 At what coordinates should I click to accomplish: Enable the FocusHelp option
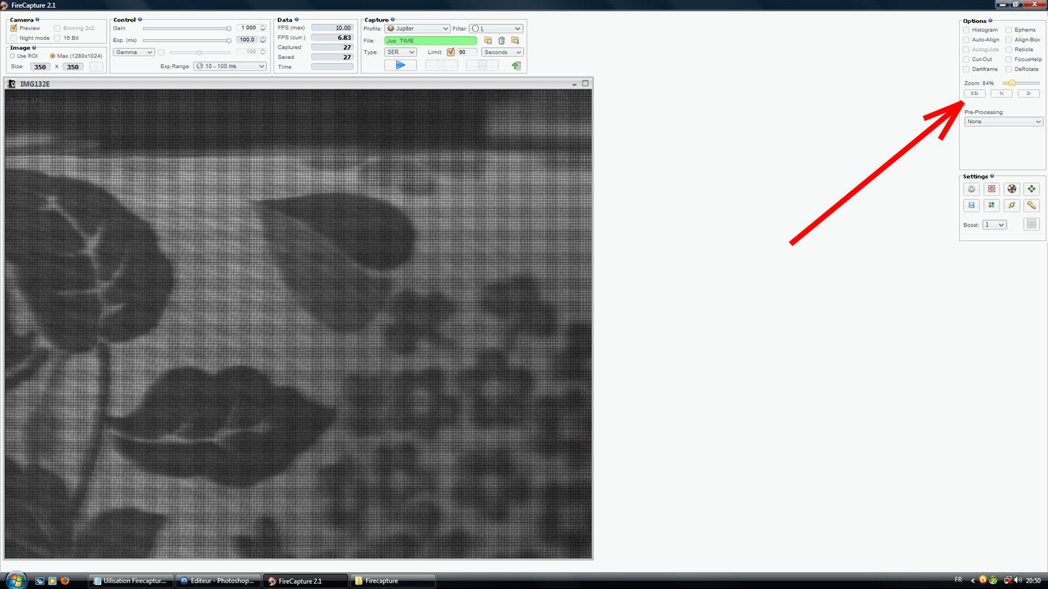tap(1009, 60)
